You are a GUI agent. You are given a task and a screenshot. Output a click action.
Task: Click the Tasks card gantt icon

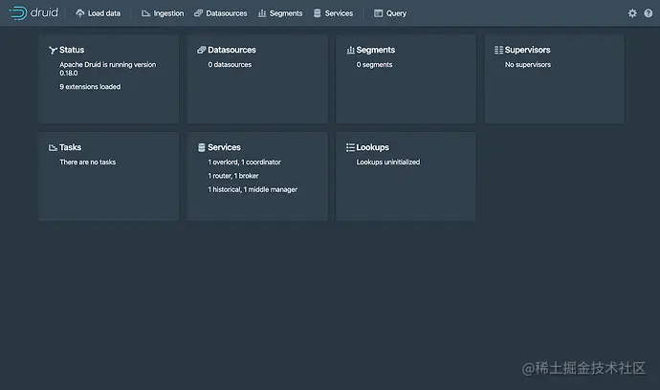point(53,147)
